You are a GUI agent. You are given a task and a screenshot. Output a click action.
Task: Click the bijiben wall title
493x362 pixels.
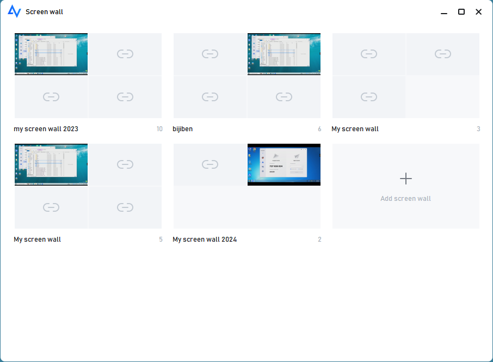[x=182, y=129]
